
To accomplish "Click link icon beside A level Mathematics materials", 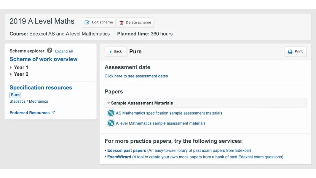I will [x=111, y=123].
